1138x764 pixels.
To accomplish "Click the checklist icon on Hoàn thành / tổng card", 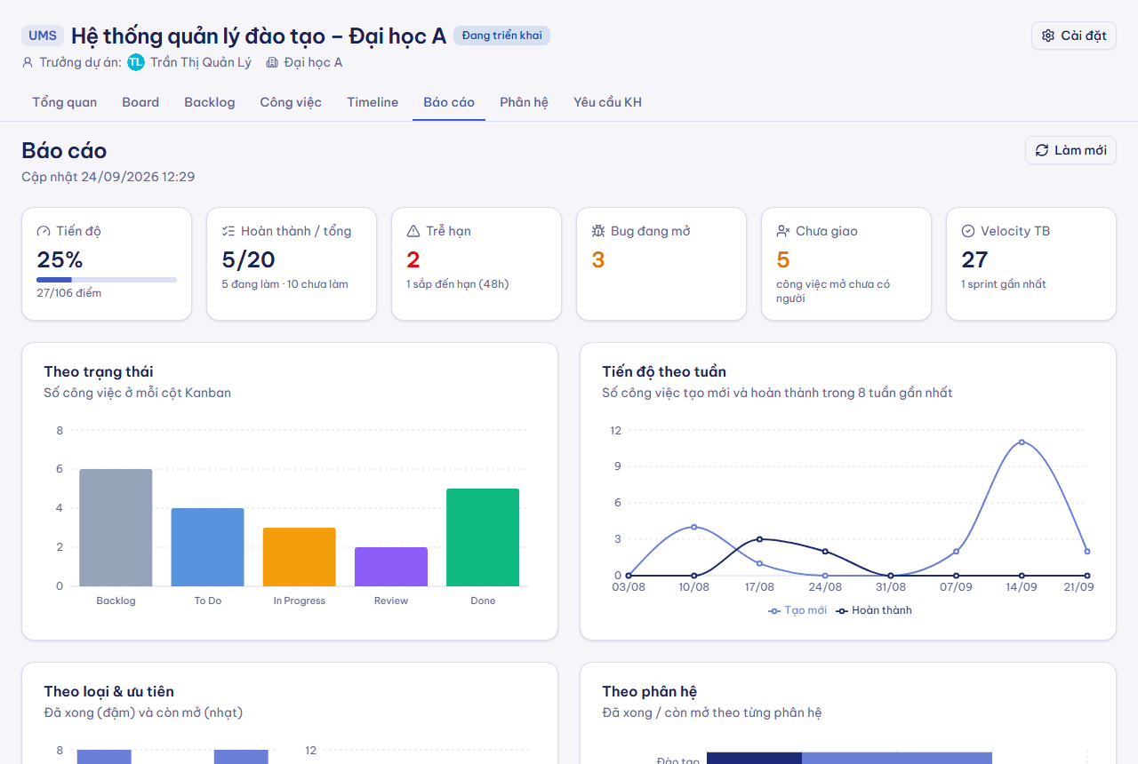I will (228, 231).
